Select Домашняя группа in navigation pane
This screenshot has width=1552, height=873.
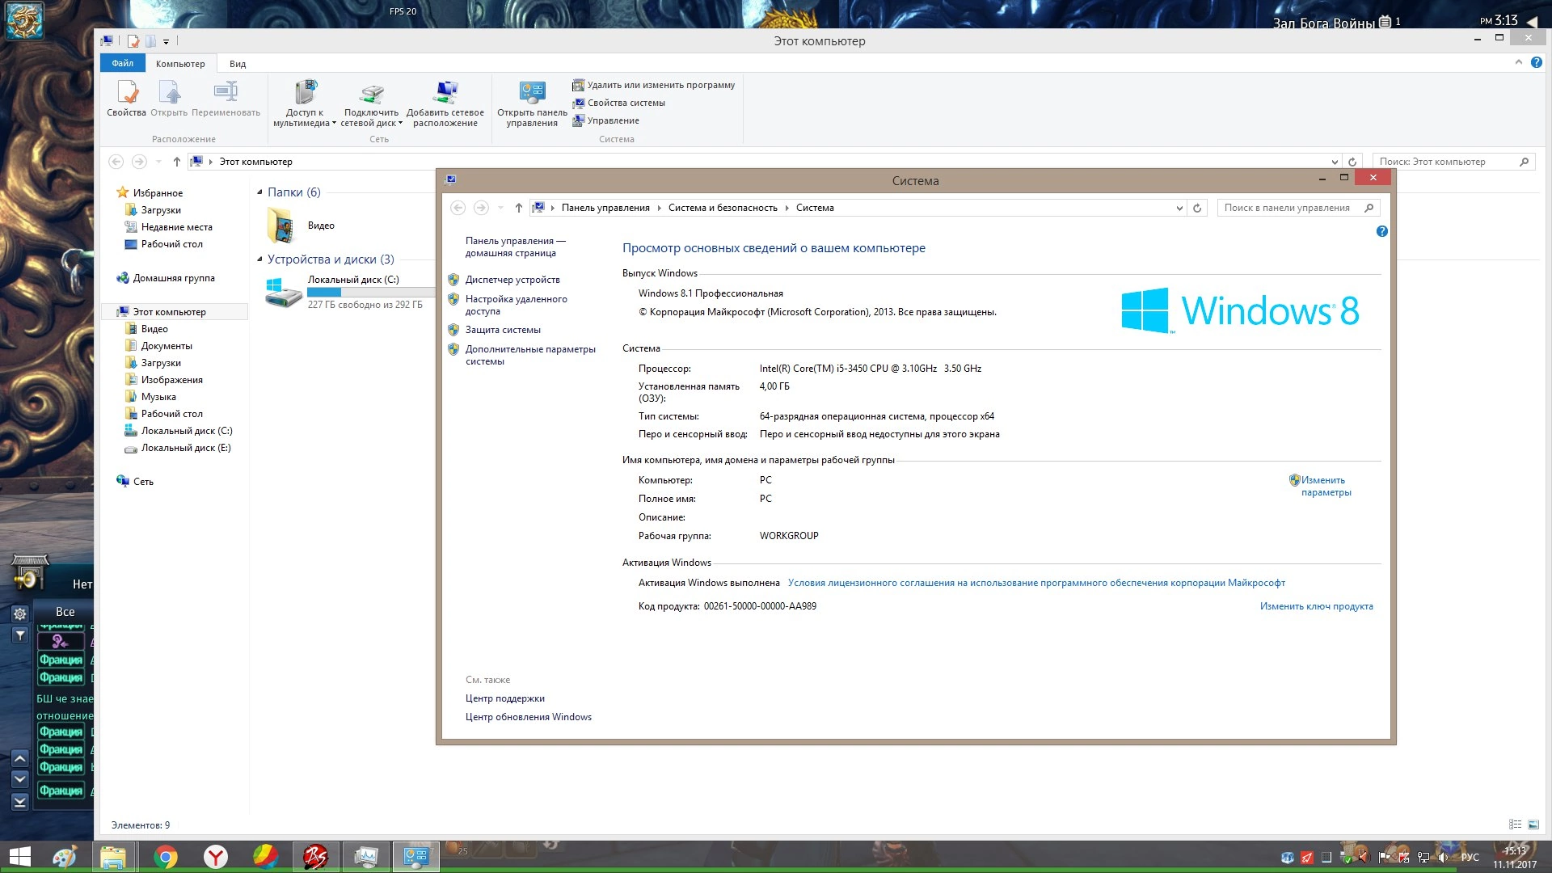[174, 278]
